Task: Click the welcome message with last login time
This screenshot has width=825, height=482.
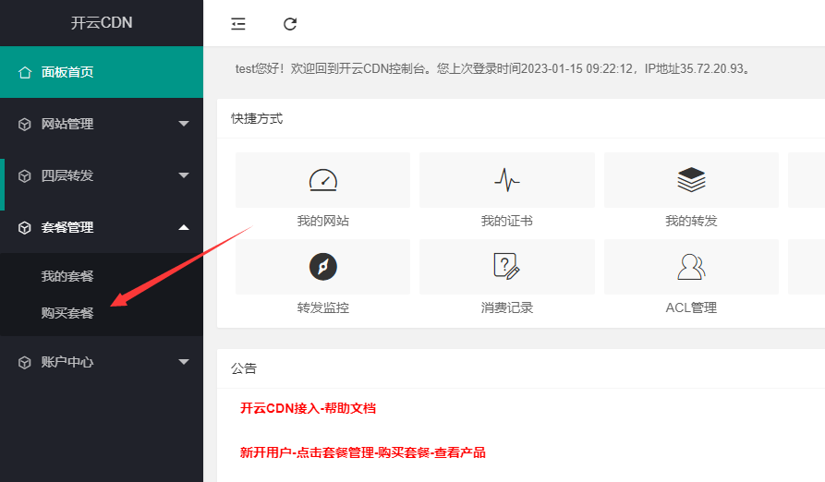Action: [x=492, y=69]
